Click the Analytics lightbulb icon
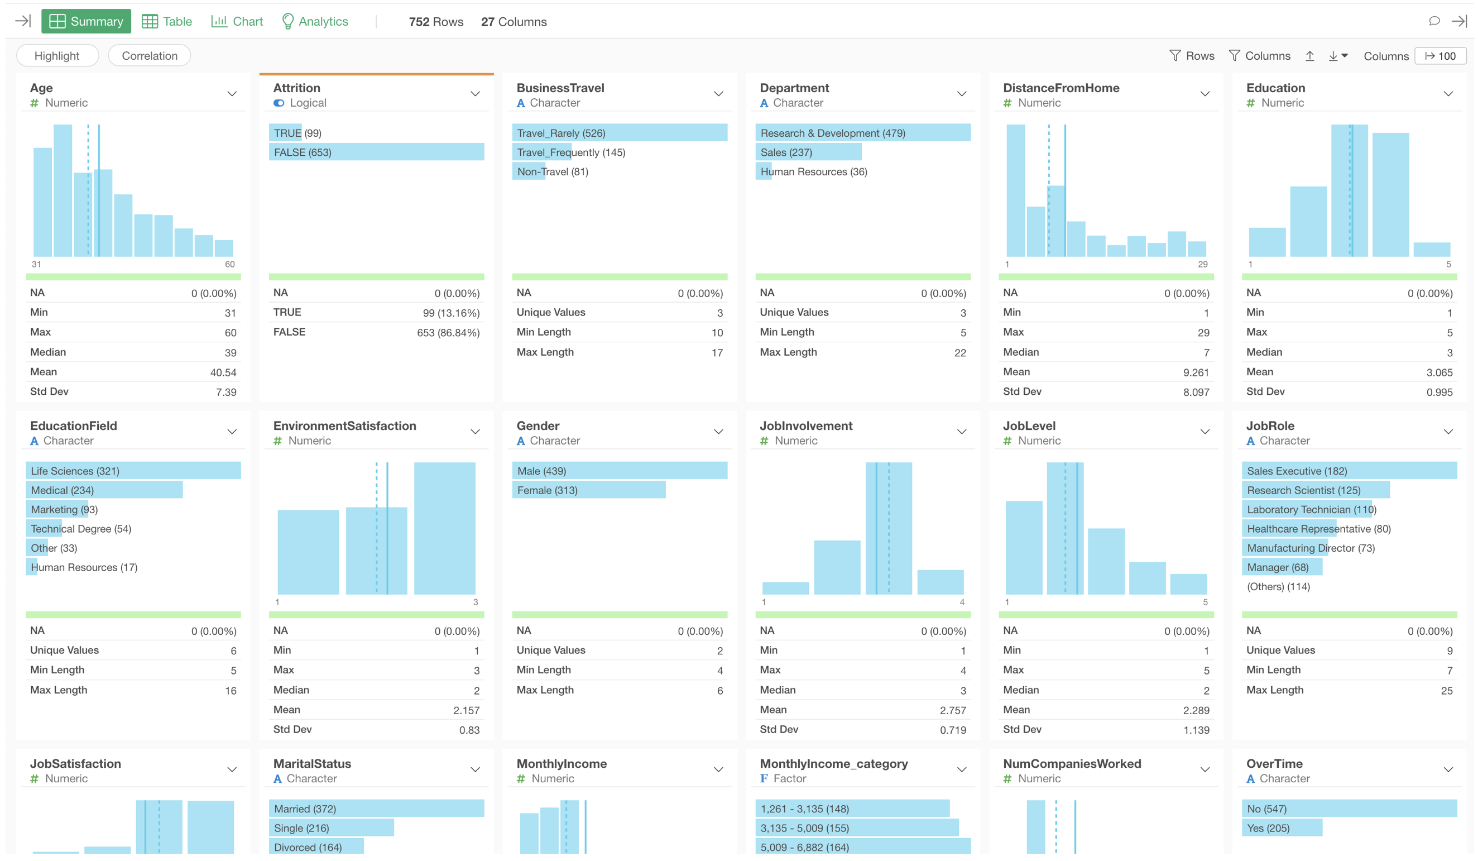The width and height of the screenshot is (1478, 861). pyautogui.click(x=287, y=21)
